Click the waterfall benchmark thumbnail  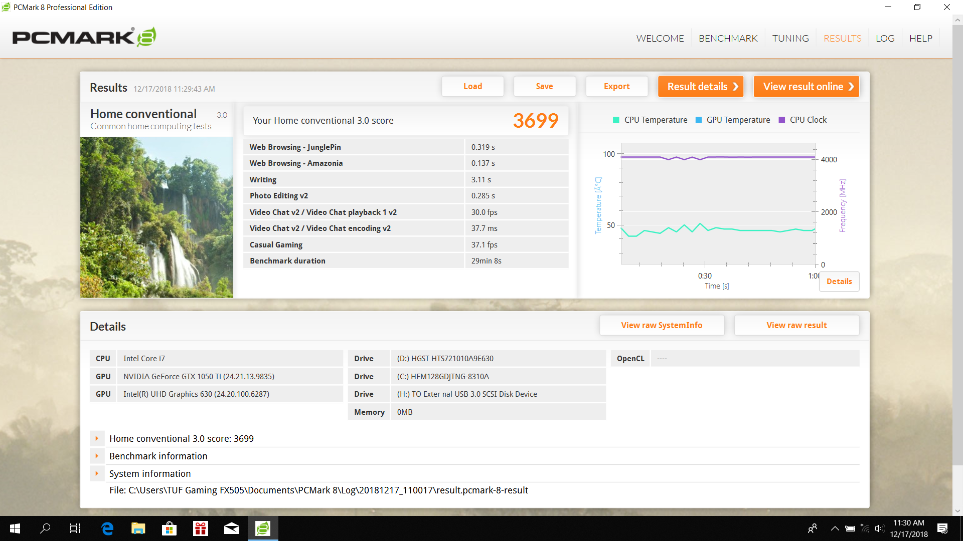156,217
